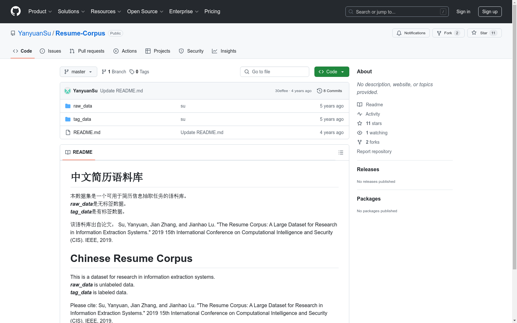This screenshot has height=323, width=517.
Task: Open the Pull requests tab
Action: [x=87, y=51]
